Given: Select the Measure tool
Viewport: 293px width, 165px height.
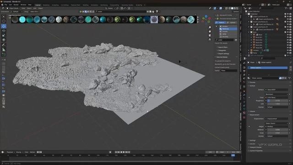Looking at the screenshot, I should 4,49.
